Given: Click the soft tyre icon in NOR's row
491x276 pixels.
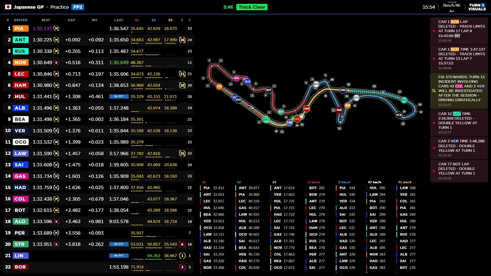Looking at the screenshot, I should pyautogui.click(x=56, y=62).
